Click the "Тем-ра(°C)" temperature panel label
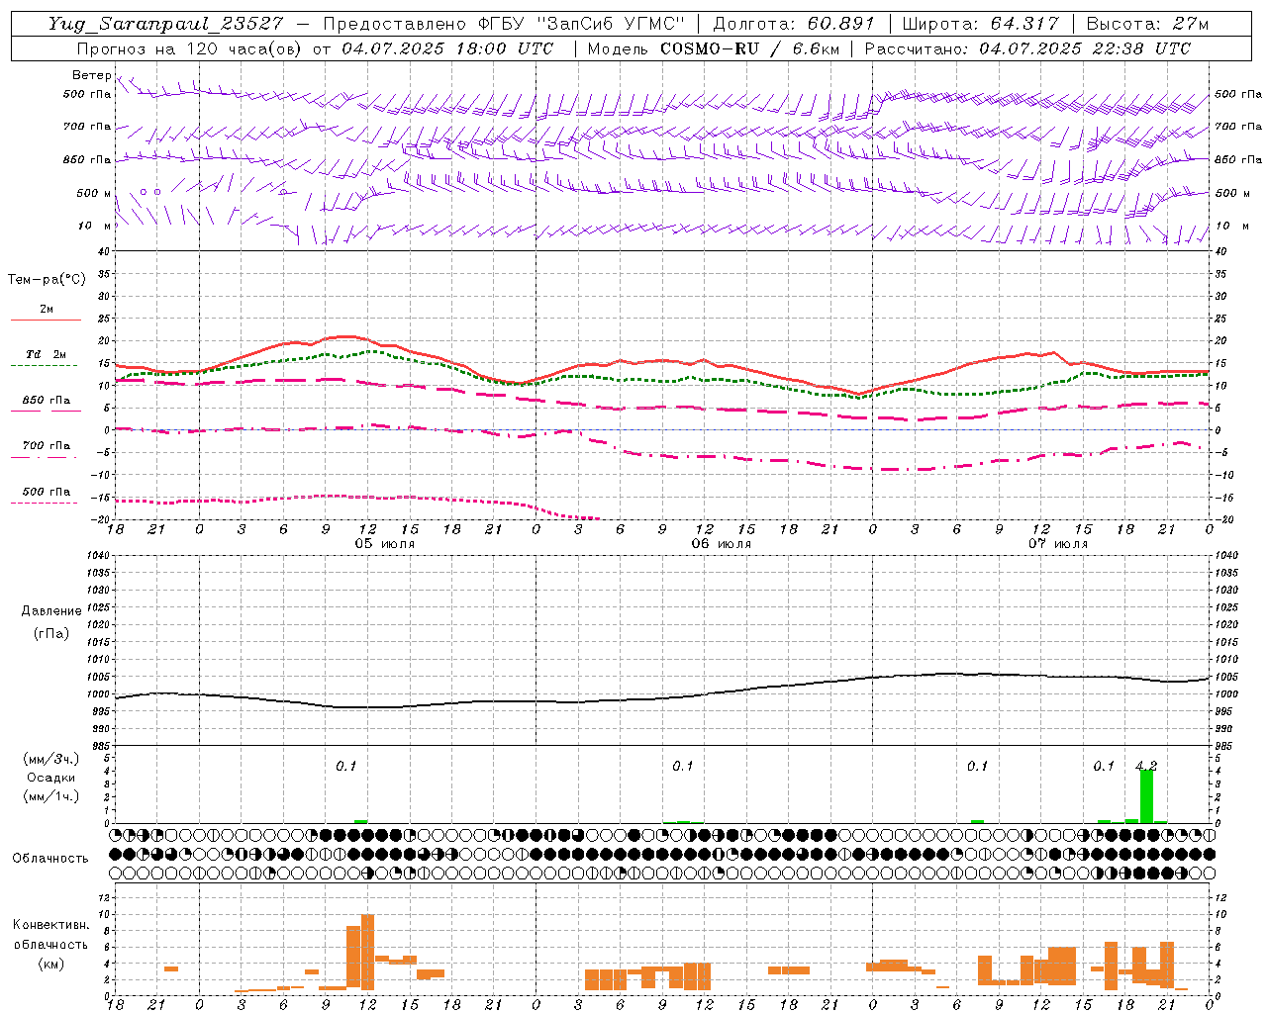This screenshot has height=1013, width=1267. click(47, 280)
